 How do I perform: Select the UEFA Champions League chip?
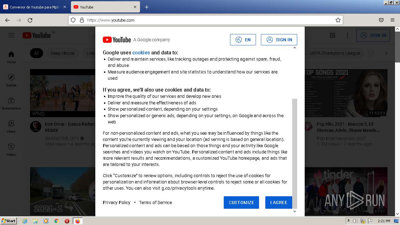click(335, 53)
